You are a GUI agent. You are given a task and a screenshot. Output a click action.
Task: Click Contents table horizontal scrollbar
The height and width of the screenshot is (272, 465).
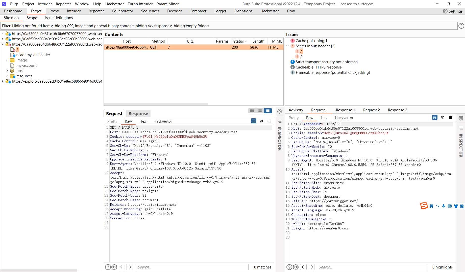(x=156, y=104)
